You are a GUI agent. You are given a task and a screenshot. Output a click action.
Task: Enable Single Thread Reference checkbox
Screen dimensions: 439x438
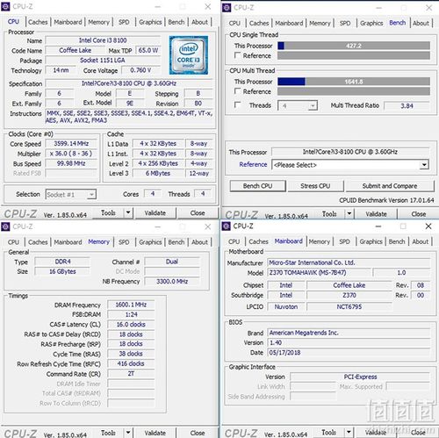click(237, 55)
